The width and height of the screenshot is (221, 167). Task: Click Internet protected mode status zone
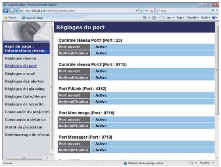[x=143, y=163]
